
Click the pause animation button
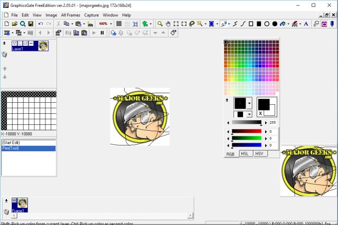point(102,33)
